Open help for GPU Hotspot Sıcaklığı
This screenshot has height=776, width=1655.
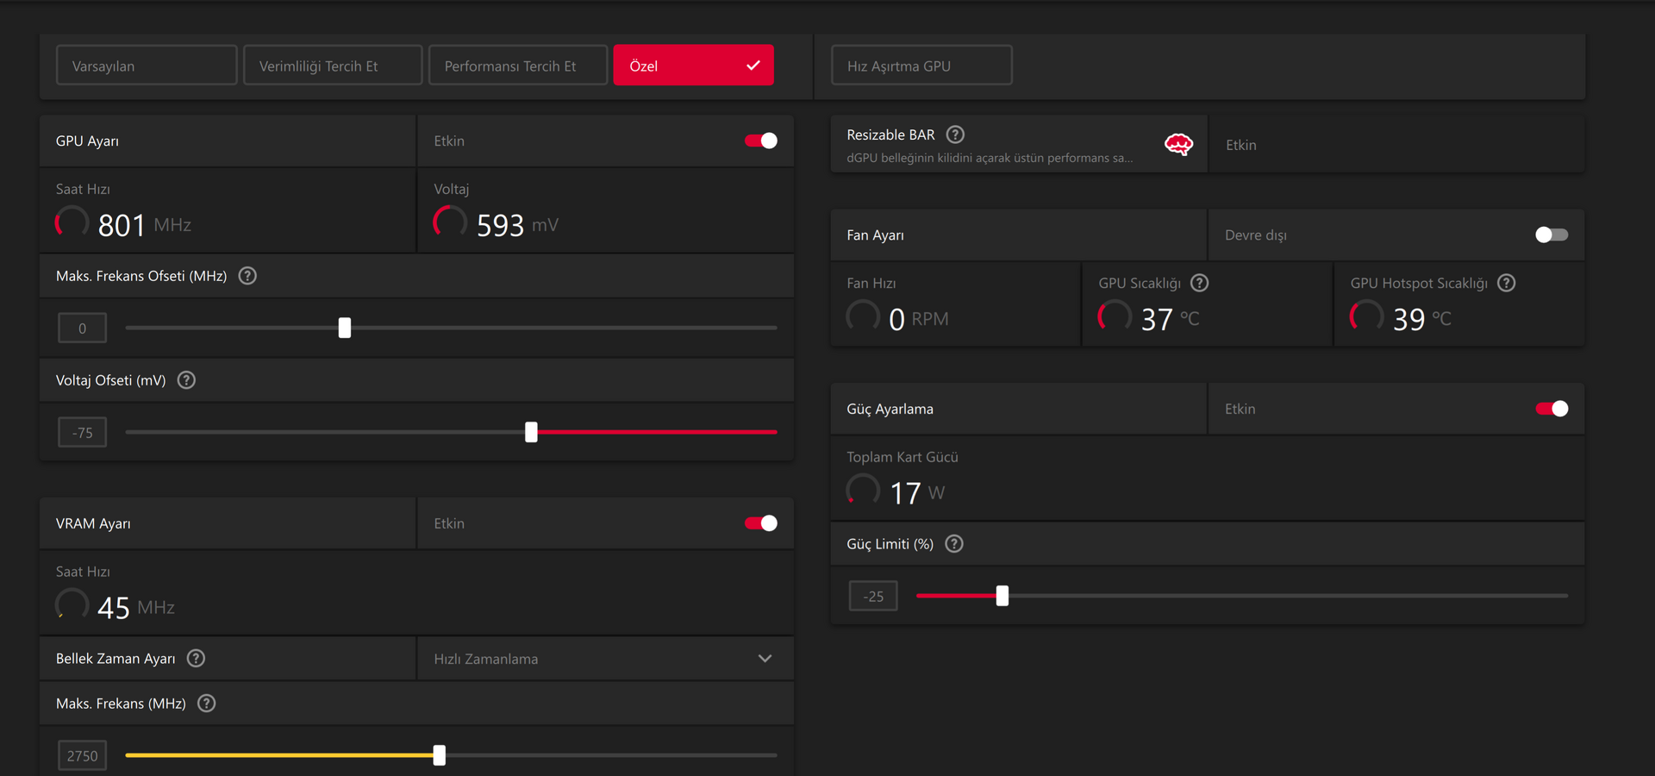(x=1506, y=283)
